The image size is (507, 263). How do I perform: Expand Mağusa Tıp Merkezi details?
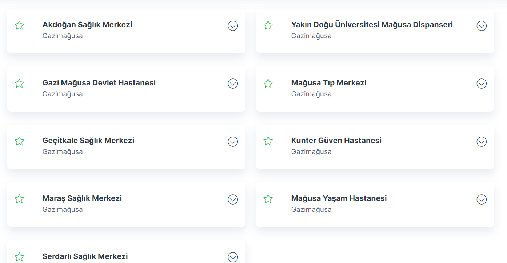[482, 84]
